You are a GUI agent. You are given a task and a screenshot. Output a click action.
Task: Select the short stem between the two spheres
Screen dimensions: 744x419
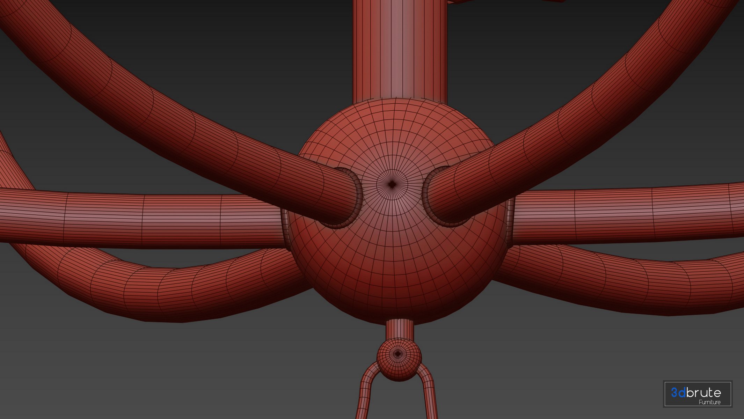(x=399, y=329)
